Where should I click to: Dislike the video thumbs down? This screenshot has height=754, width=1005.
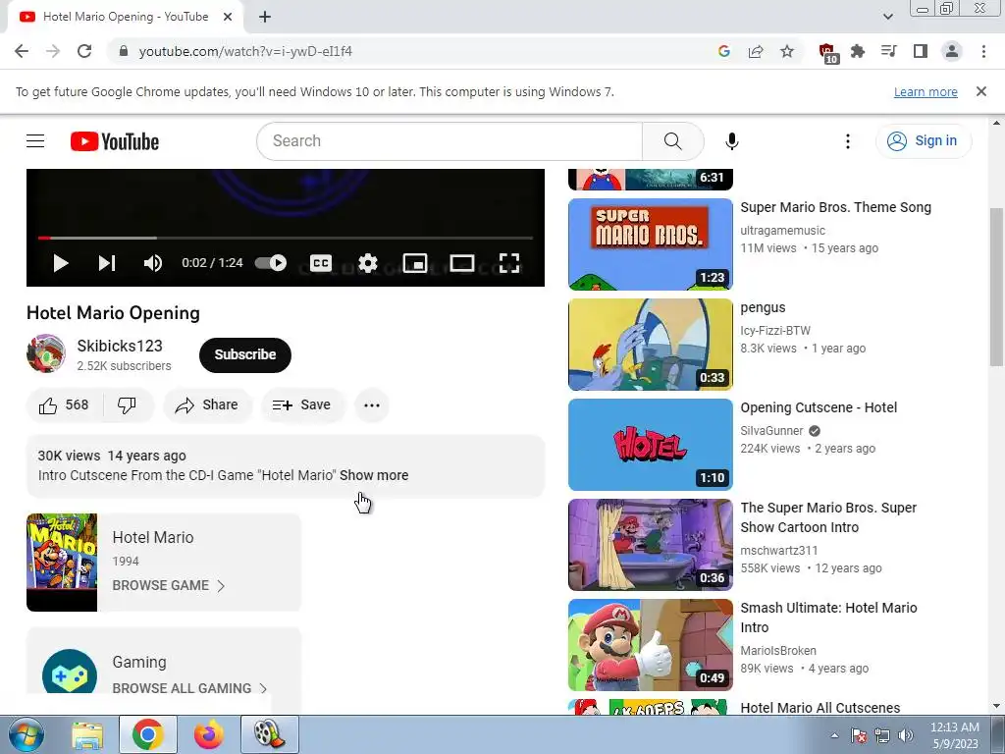click(127, 405)
